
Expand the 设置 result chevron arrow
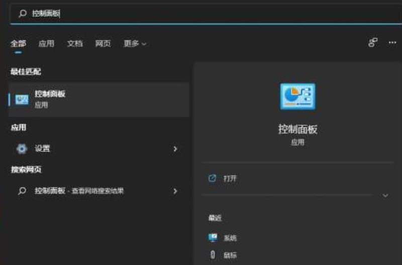175,149
